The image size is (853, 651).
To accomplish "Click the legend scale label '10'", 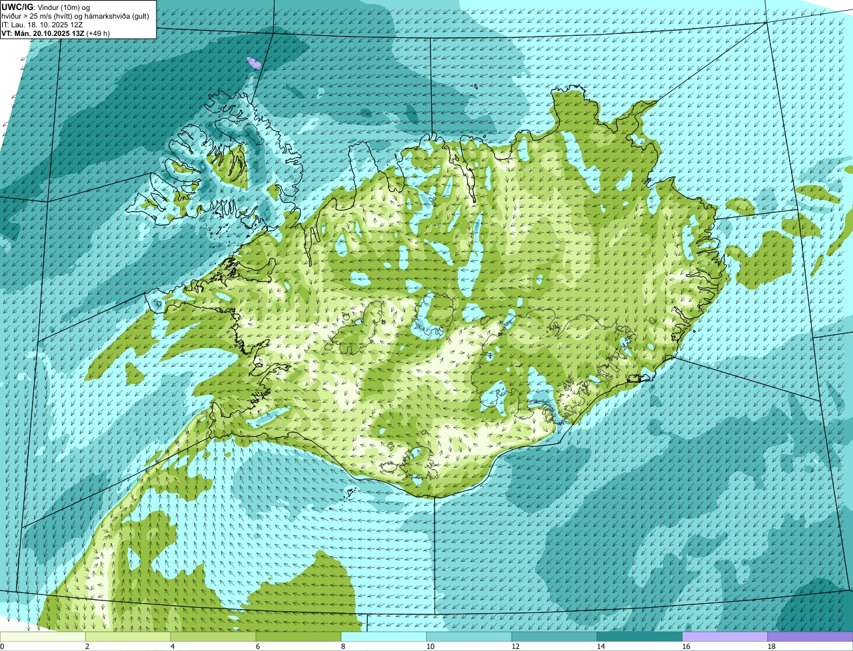I will click(x=430, y=646).
